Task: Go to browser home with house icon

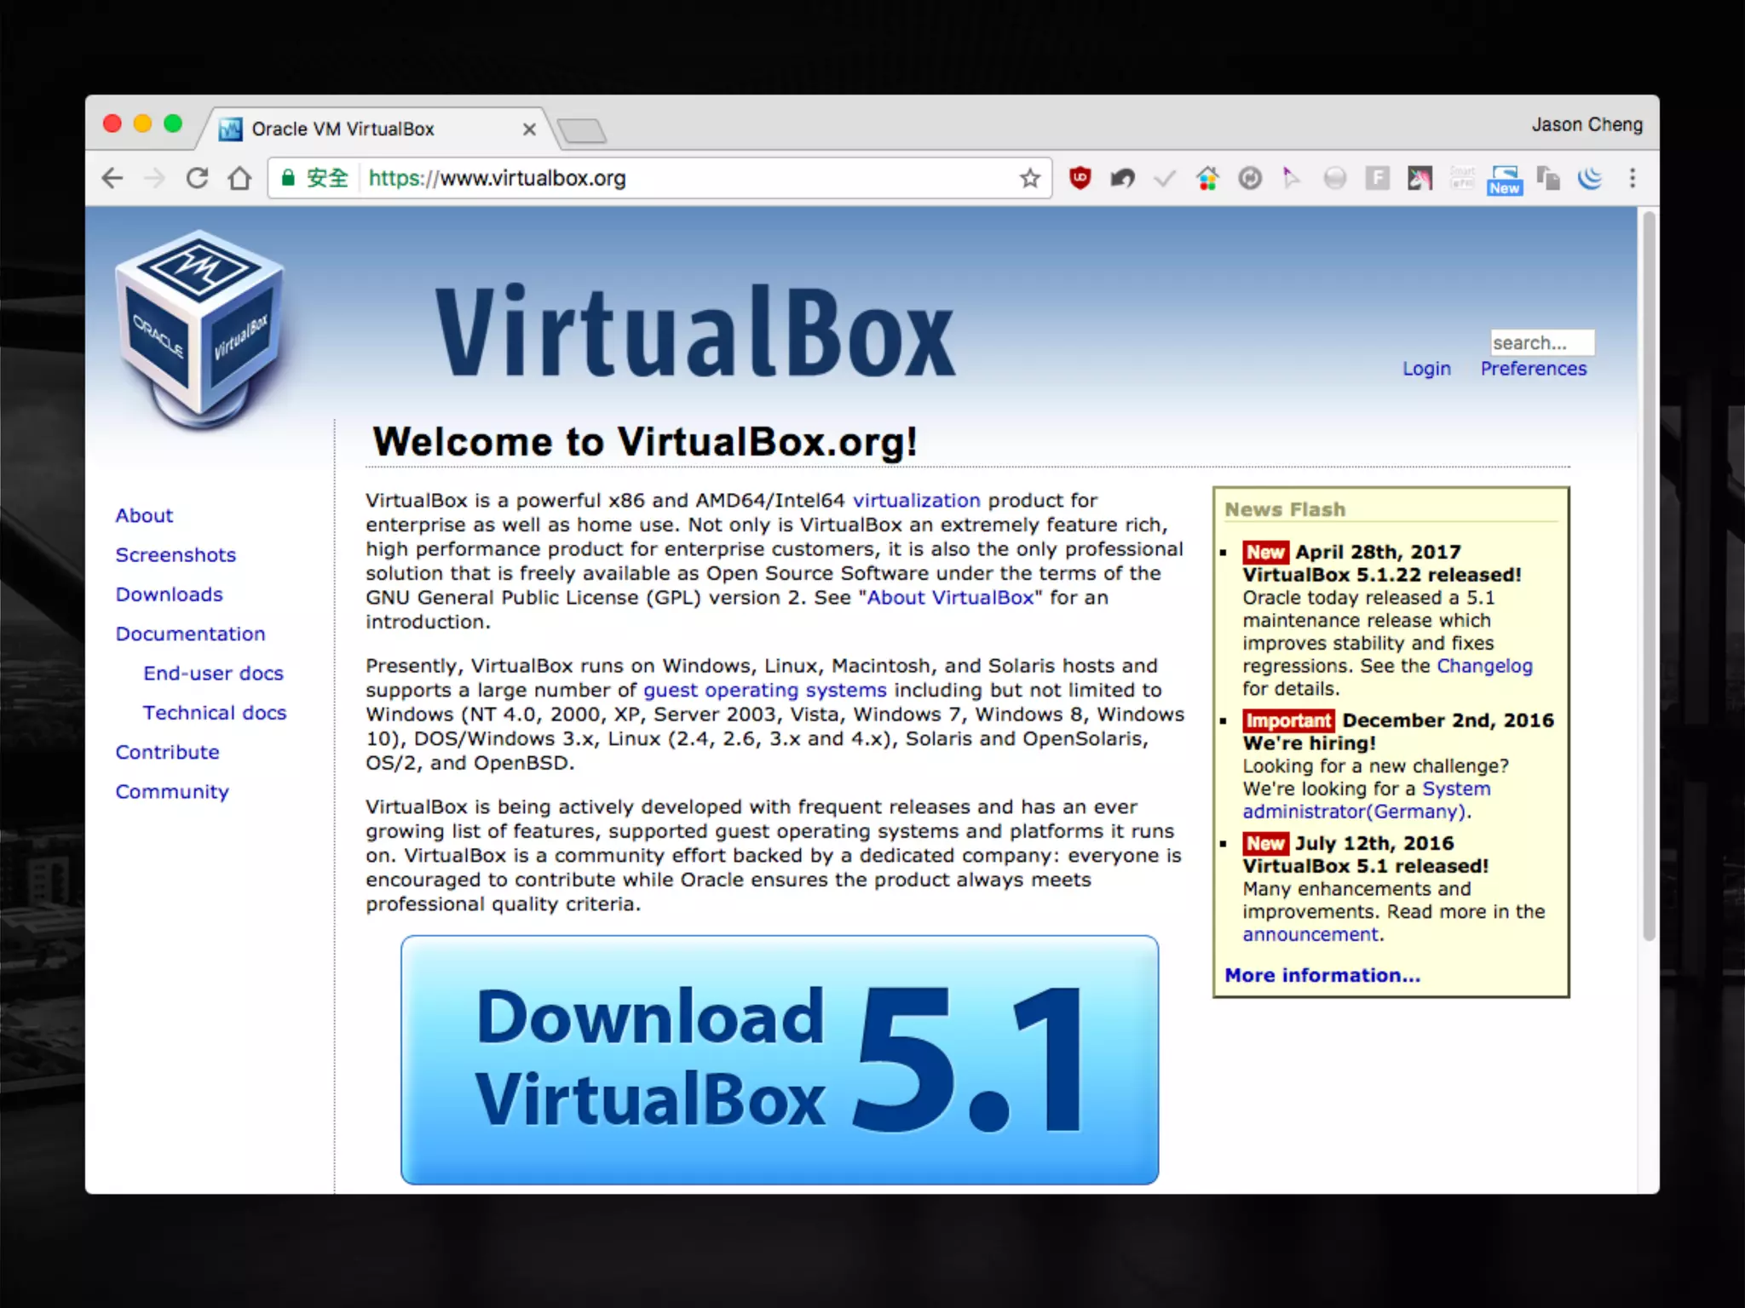Action: coord(240,178)
